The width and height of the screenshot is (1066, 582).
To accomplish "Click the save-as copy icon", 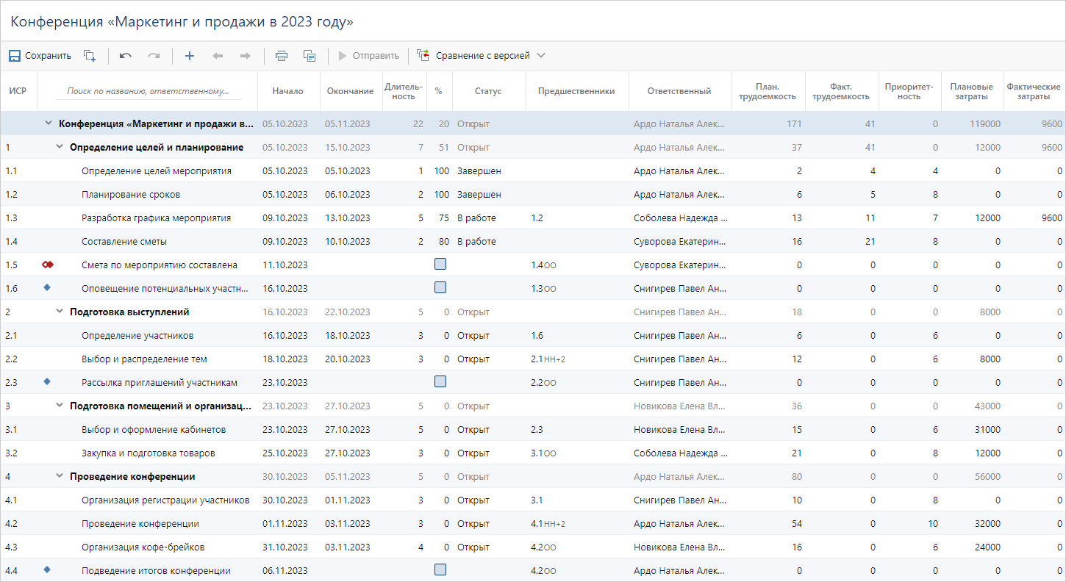I will point(90,56).
